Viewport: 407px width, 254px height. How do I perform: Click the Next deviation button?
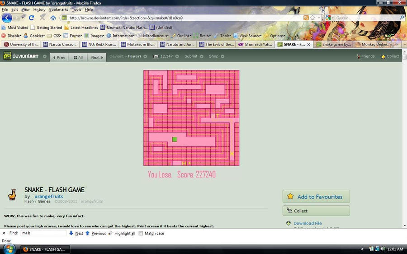coord(97,57)
